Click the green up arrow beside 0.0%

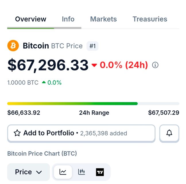click(44, 83)
